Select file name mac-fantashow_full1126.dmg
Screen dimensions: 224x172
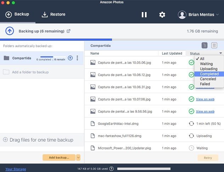(x=119, y=136)
